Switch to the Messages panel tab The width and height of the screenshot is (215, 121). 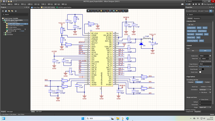[x=10, y=112]
